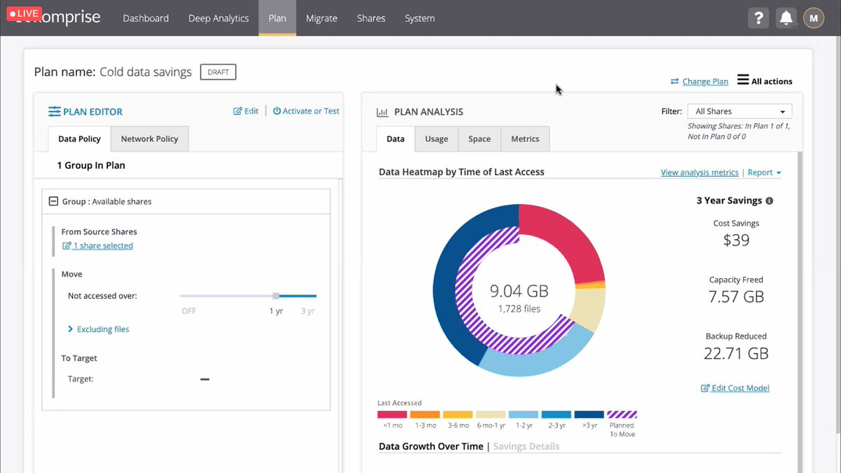Open View analysis metrics link
The width and height of the screenshot is (841, 473).
(699, 172)
